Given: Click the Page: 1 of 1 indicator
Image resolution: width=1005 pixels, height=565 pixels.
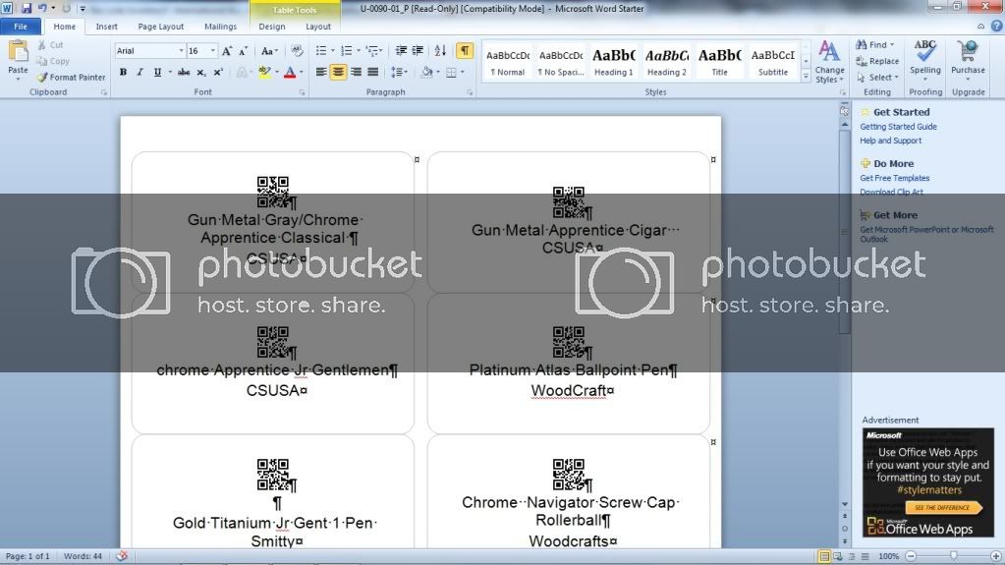Looking at the screenshot, I should pos(28,556).
